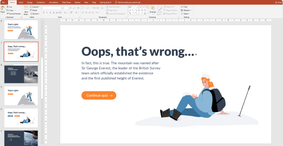Switch to the Insert tab
Image resolution: width=283 pixels, height=146 pixels.
(21, 2)
